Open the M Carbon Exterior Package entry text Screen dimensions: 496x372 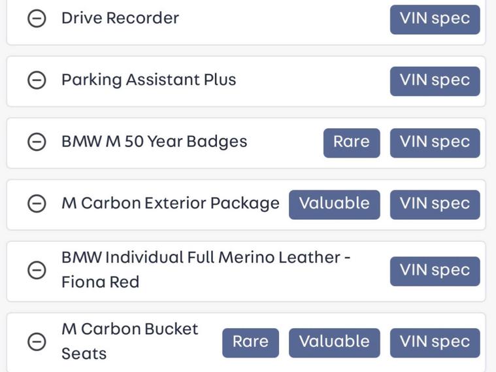pos(170,203)
